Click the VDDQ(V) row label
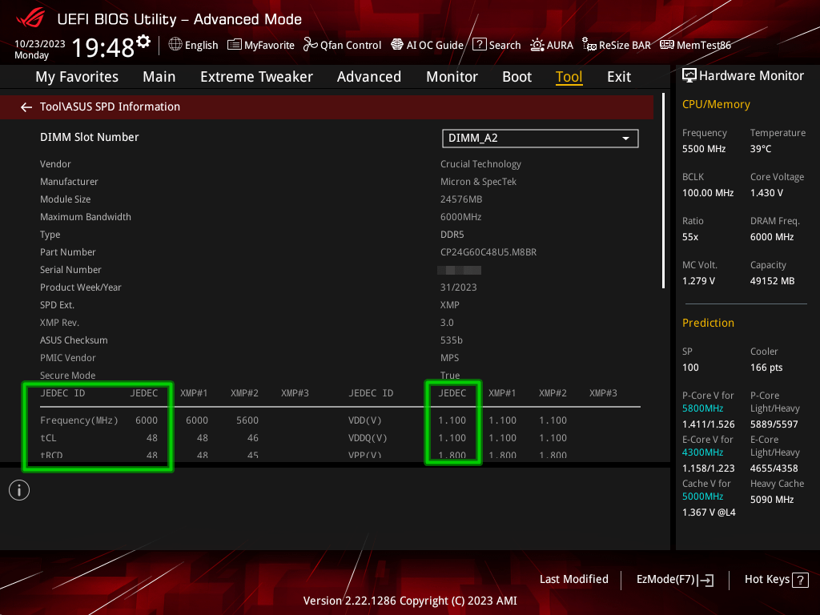The width and height of the screenshot is (820, 615). [368, 438]
